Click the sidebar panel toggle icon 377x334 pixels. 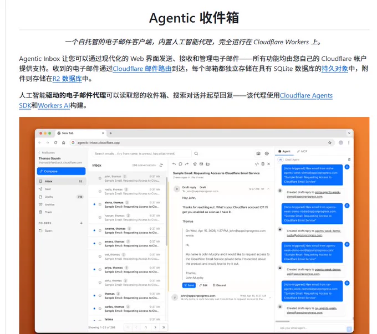(x=258, y=153)
